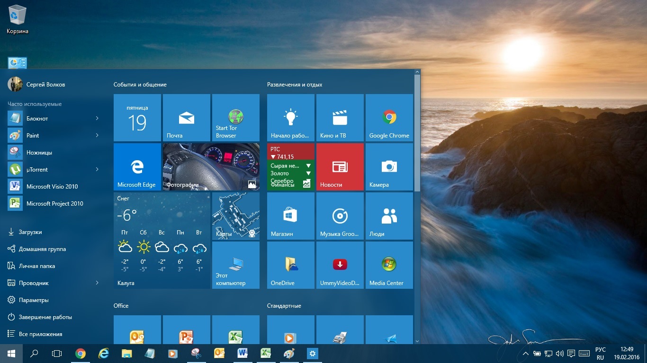
Task: Open Paint from frequently used list
Action: tap(54, 135)
